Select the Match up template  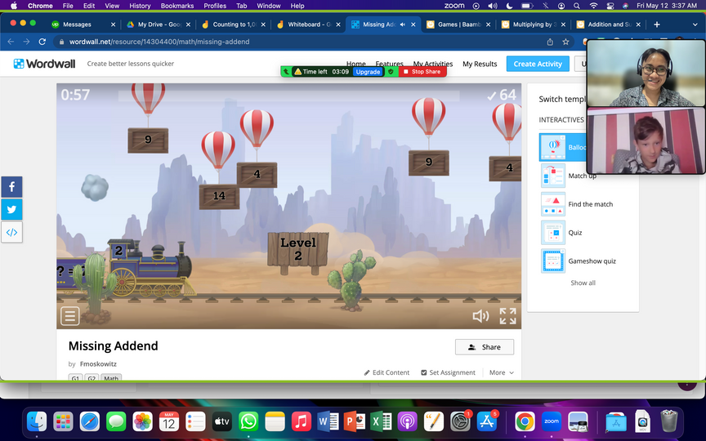click(582, 176)
